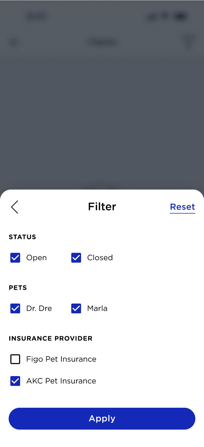Click the 'Dr. Dre' label text
The width and height of the screenshot is (204, 447).
39,308
